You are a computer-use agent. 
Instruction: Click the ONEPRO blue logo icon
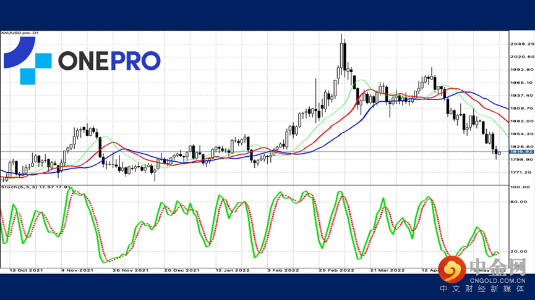point(27,60)
